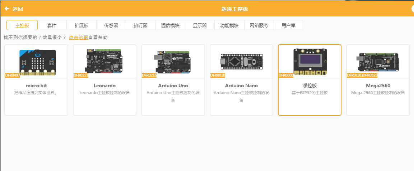Pick the Arduino Nano board image
Image resolution: width=414 pixels, height=171 pixels.
[x=242, y=61]
